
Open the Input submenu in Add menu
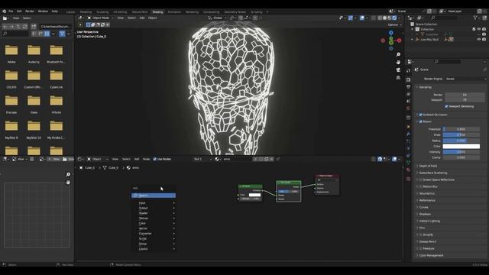coord(154,203)
